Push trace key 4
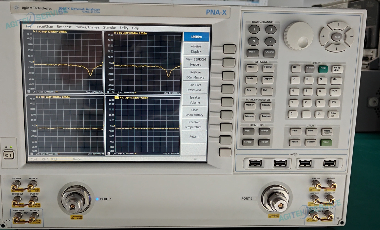 point(270,42)
